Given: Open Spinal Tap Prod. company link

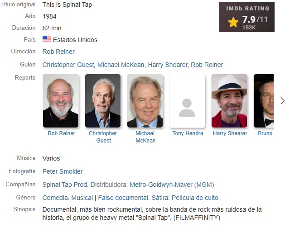Looking at the screenshot, I should pos(65,185).
